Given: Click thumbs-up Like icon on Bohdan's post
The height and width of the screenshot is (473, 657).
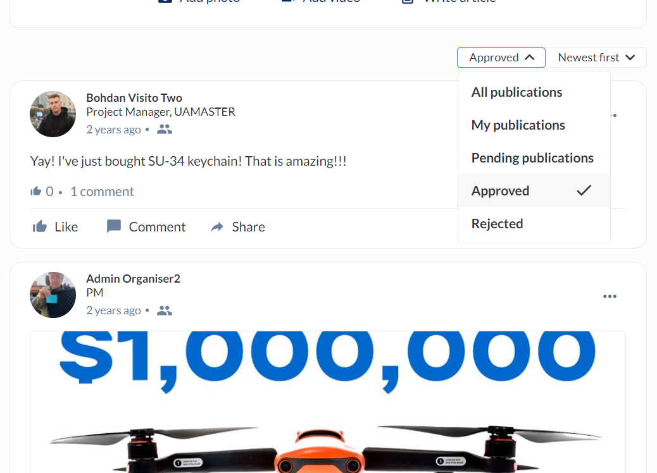Looking at the screenshot, I should point(40,226).
